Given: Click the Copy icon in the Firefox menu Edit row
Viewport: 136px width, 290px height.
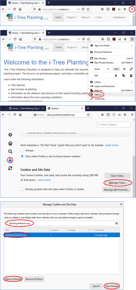Looking at the screenshot, I should point(123,76).
